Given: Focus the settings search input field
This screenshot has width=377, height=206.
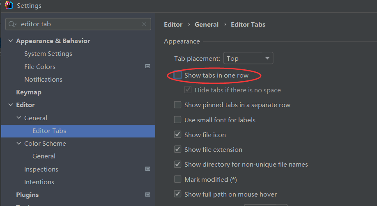Looking at the screenshot, I should pyautogui.click(x=78, y=24).
